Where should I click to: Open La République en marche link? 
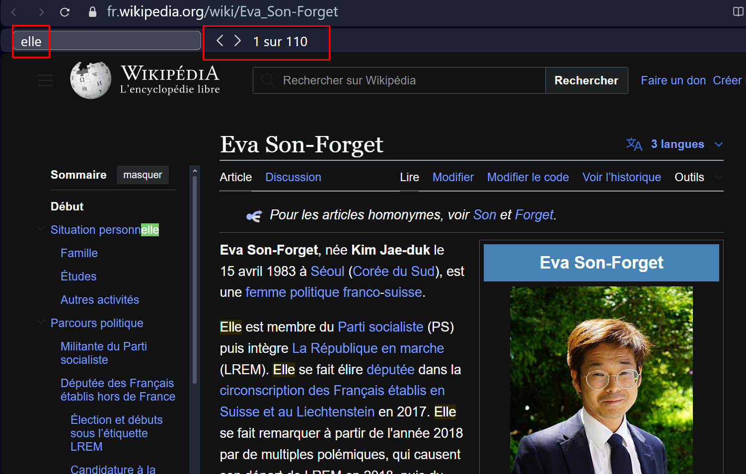368,348
